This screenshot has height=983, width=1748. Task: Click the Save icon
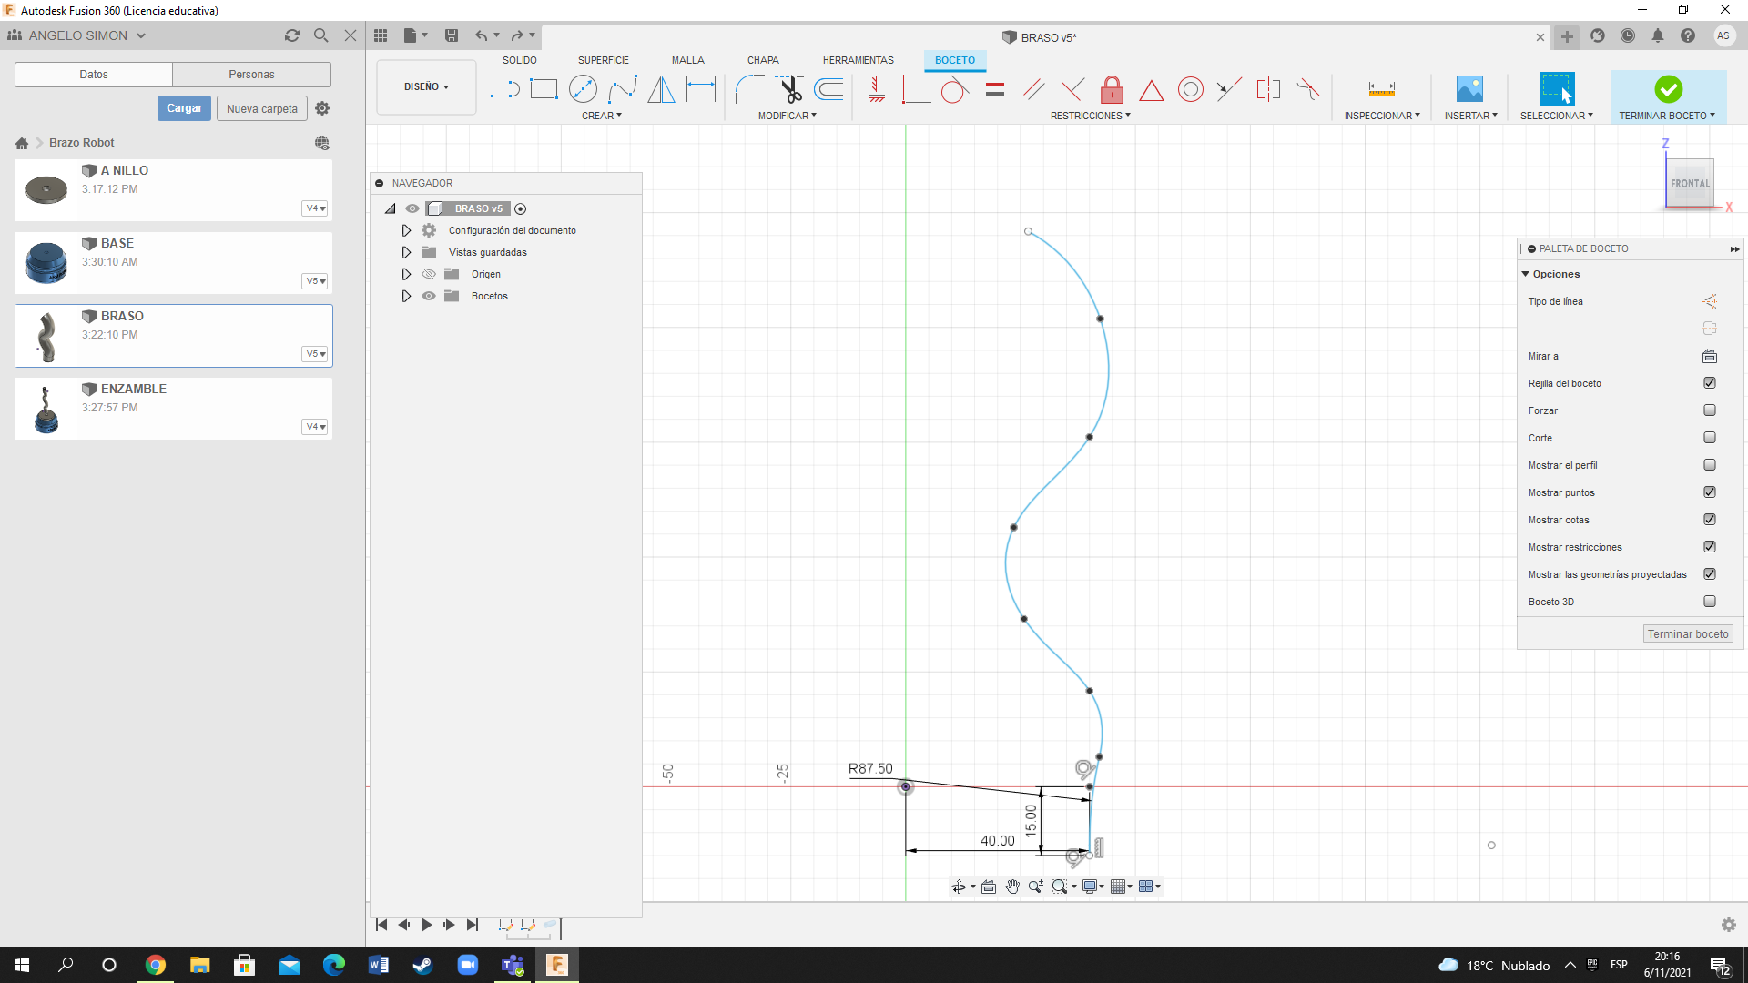coord(451,35)
